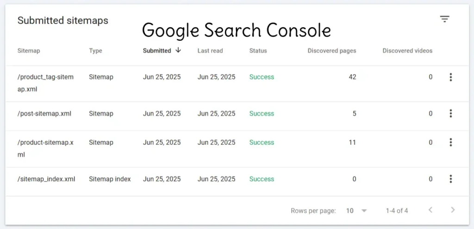Open the /product-sitemap.xml sitemap entry
474x229 pixels.
click(x=45, y=149)
